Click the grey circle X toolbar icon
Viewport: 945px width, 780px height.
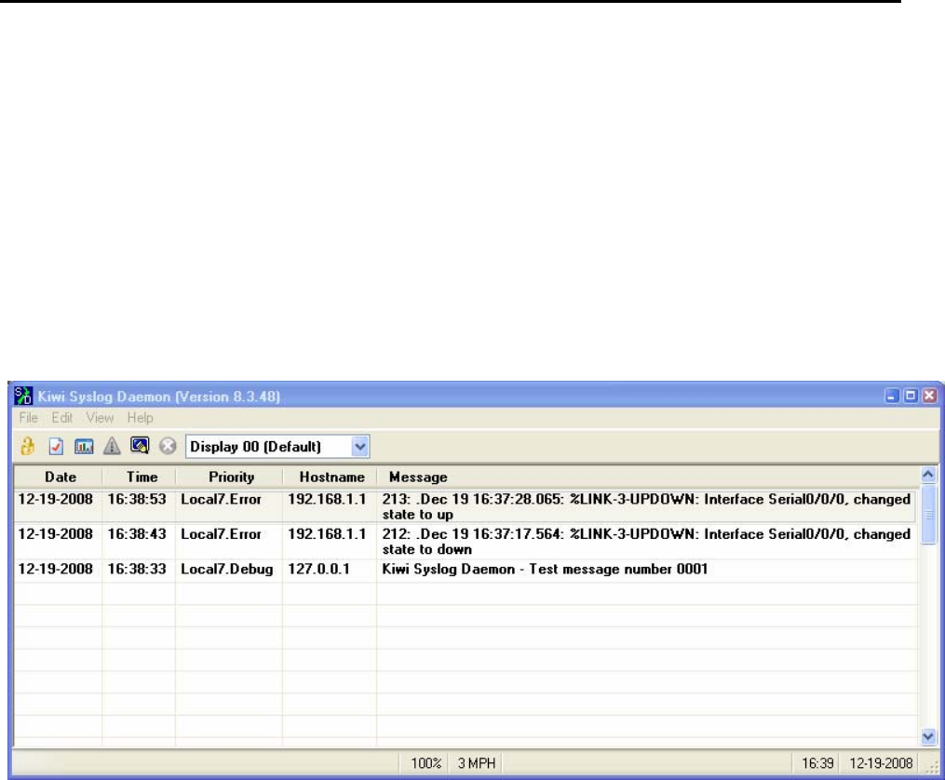[x=168, y=447]
